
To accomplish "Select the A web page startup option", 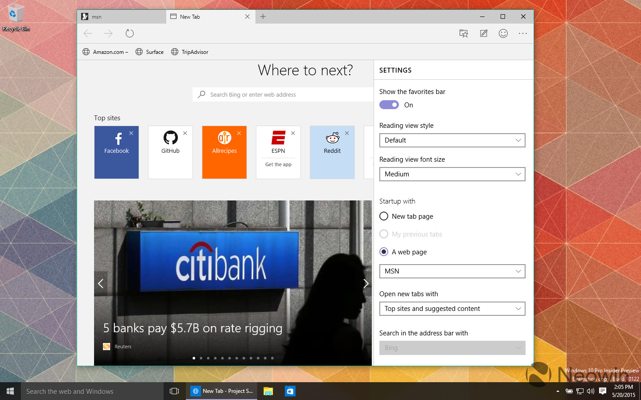I will pos(384,252).
